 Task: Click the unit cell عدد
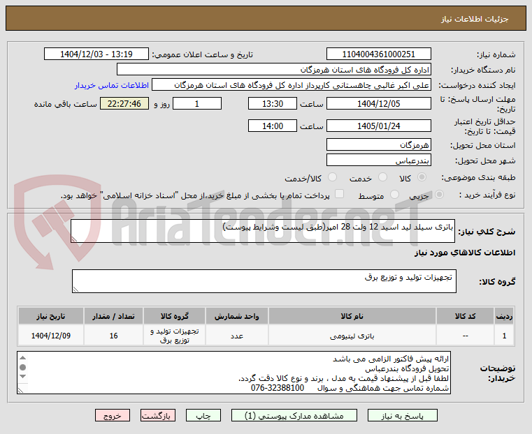(x=237, y=336)
